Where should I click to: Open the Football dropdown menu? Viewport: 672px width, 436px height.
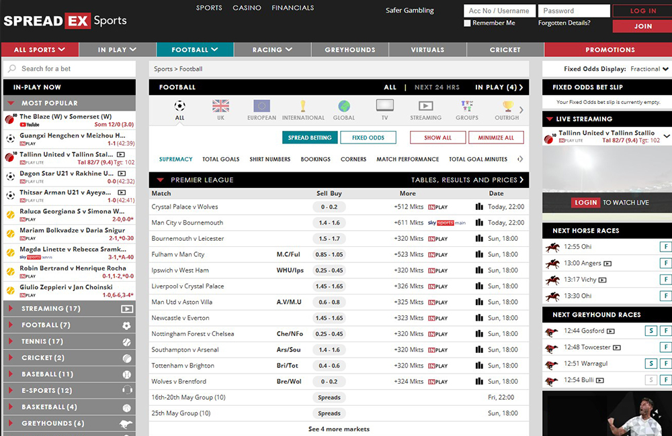[x=195, y=50]
